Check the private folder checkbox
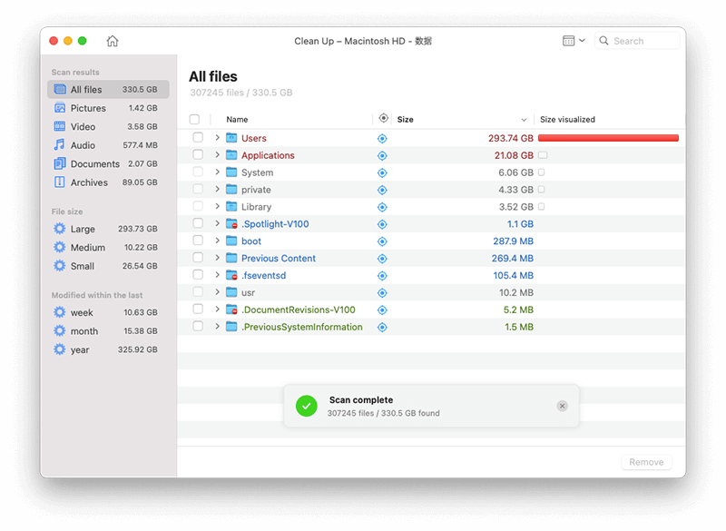This screenshot has width=726, height=531. 198,189
